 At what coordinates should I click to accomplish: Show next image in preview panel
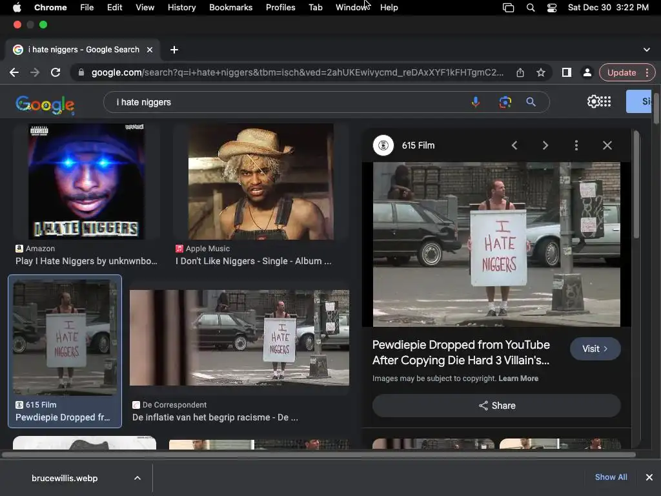pos(545,145)
